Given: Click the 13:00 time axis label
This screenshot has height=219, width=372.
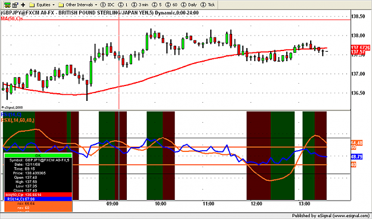Looking at the screenshot, I should click(x=304, y=204).
